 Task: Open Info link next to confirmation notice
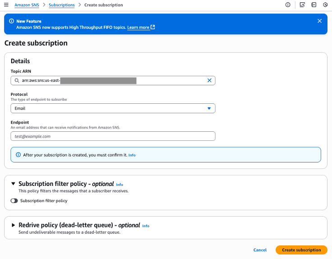tap(132, 155)
